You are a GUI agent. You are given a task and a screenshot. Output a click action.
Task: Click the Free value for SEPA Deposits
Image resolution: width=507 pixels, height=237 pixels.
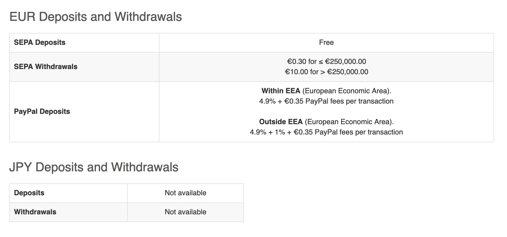pyautogui.click(x=326, y=43)
